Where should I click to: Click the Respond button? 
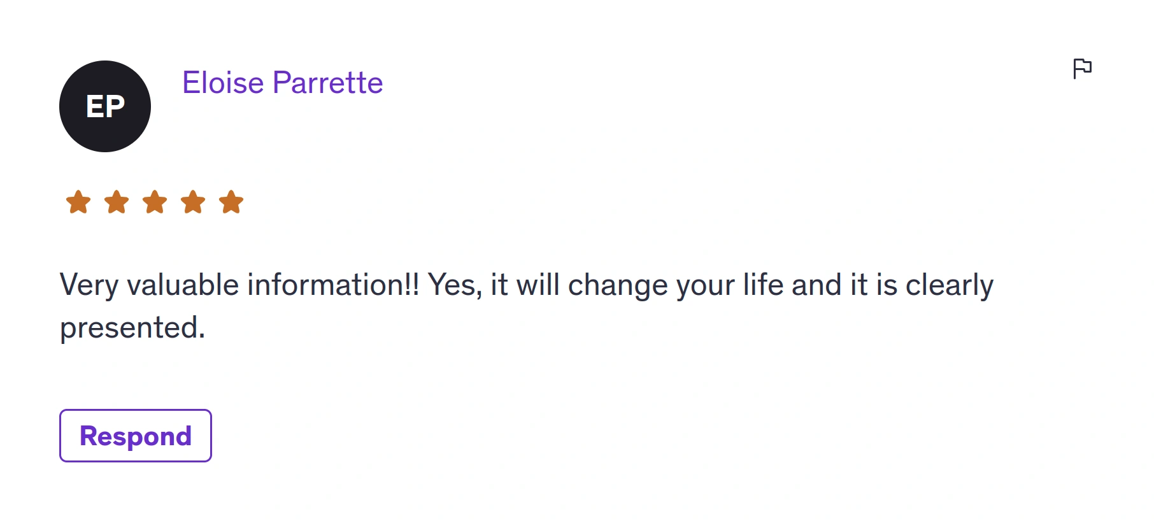136,436
